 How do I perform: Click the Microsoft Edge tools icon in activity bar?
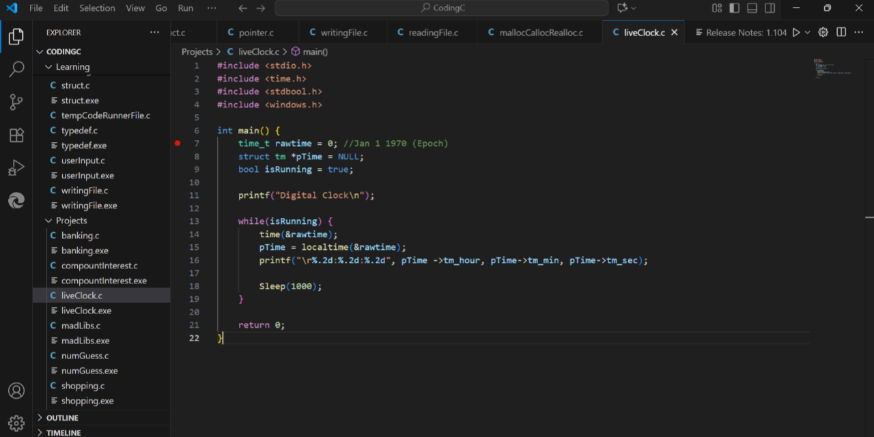16,200
